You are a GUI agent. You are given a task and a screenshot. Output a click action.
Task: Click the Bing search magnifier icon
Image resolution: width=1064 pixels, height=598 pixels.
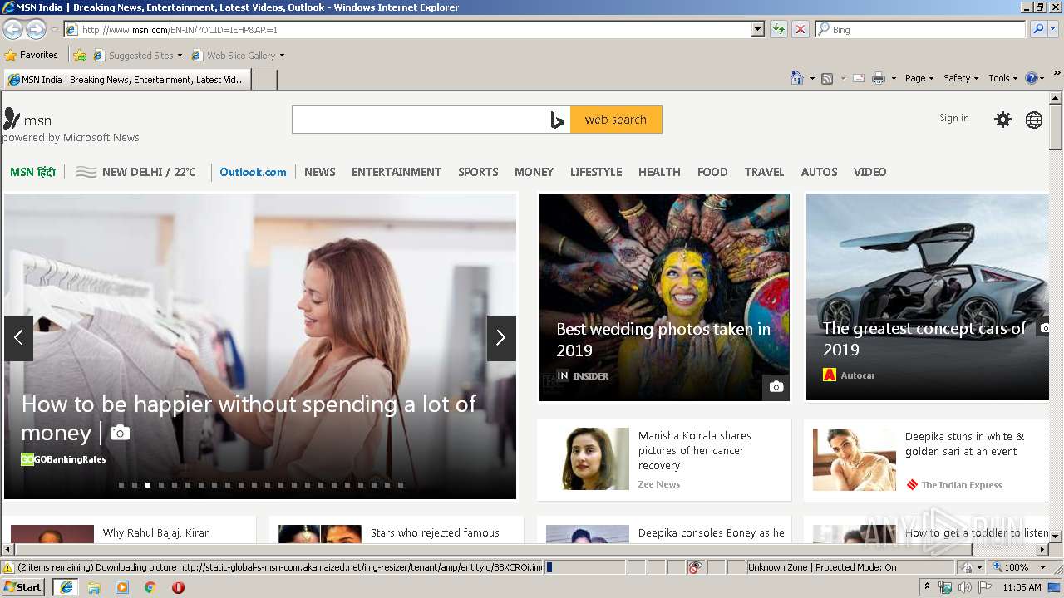[1037, 29]
